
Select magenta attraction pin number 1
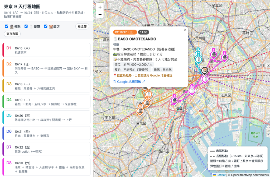(214, 54)
